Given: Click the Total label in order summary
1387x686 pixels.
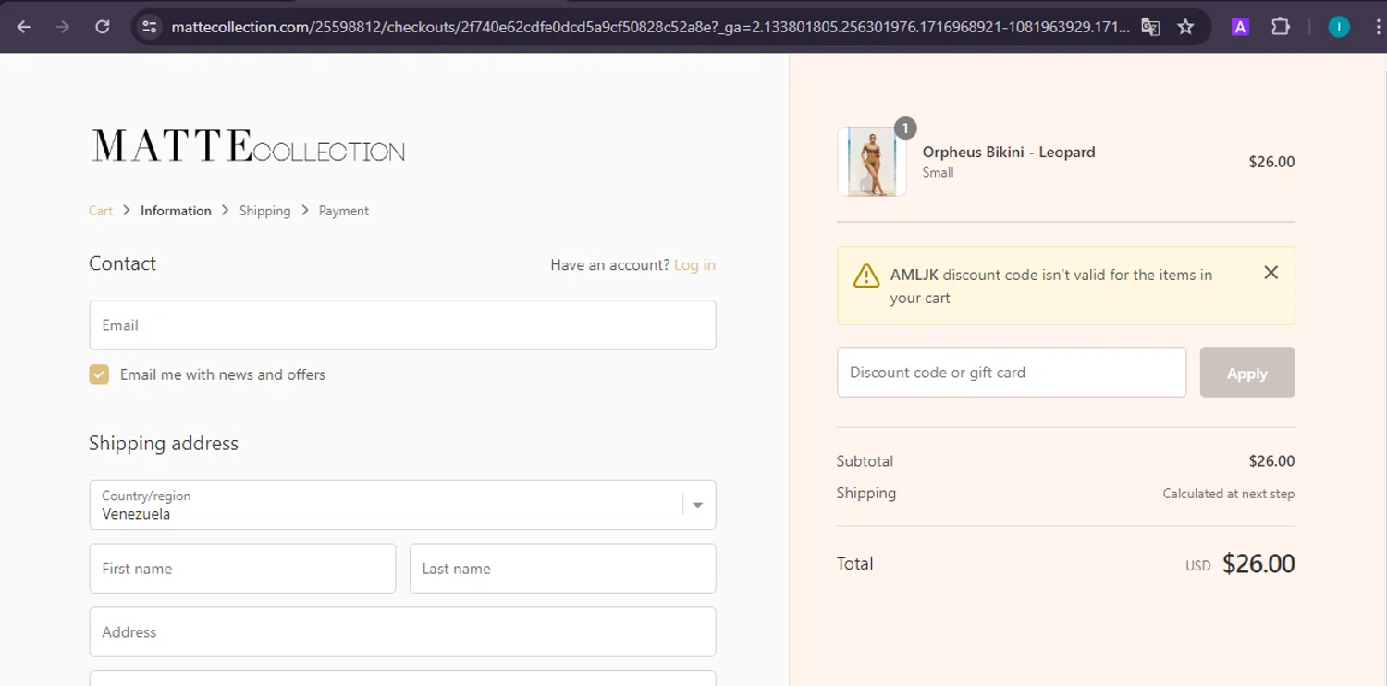Looking at the screenshot, I should 854,564.
